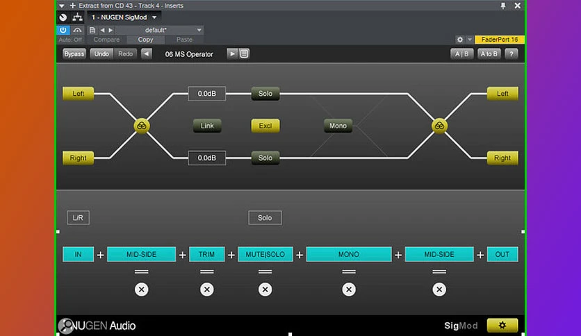The width and height of the screenshot is (581, 336).
Task: Insert module between IN and MID-SIDE
Action: coord(100,255)
